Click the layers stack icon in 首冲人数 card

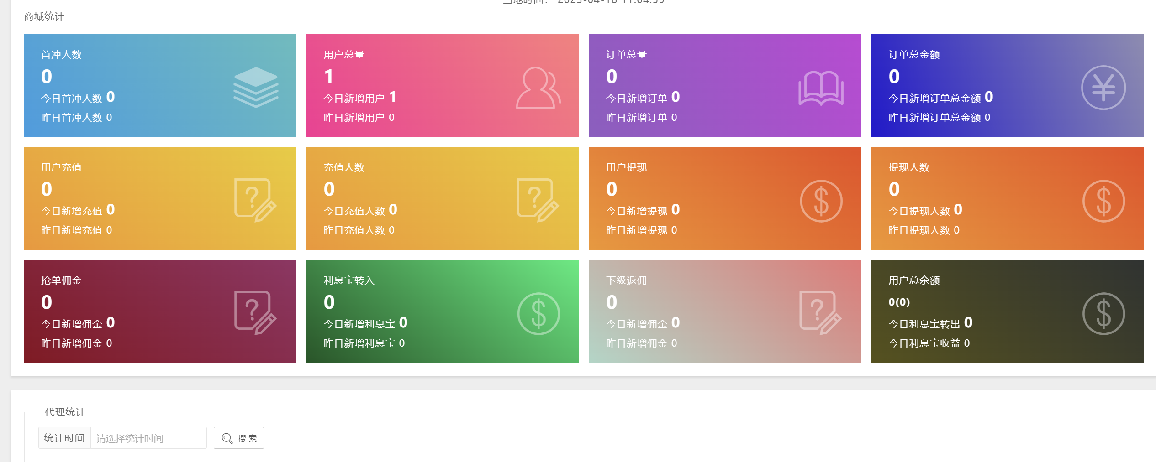(256, 88)
